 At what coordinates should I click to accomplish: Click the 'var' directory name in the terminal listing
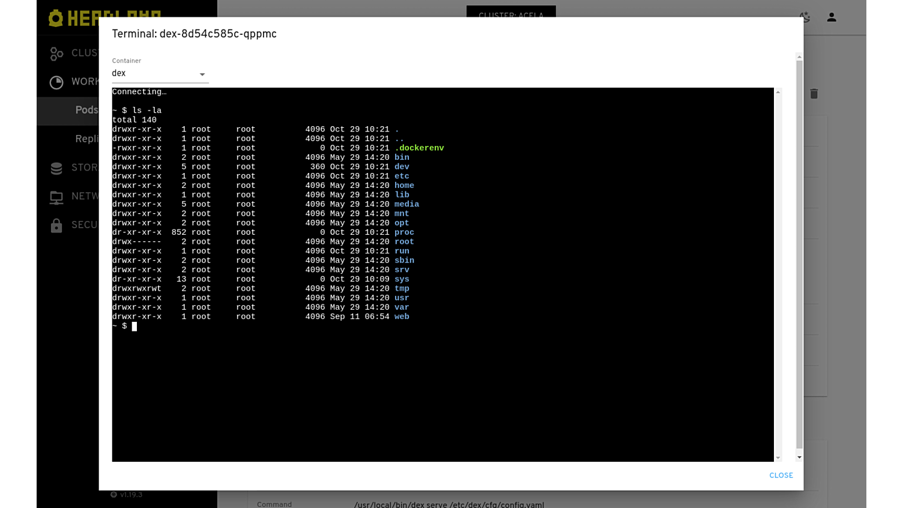pyautogui.click(x=402, y=307)
